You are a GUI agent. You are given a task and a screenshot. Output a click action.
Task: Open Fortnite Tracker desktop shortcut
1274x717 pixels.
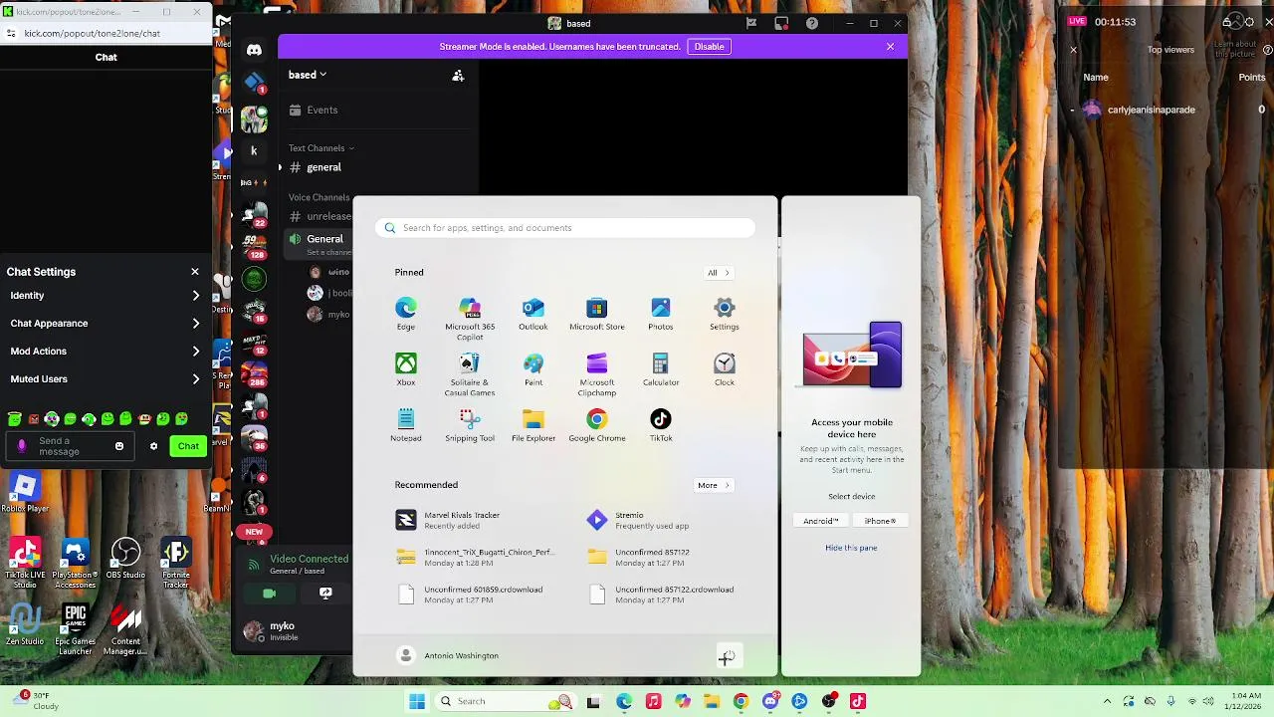coord(176,564)
